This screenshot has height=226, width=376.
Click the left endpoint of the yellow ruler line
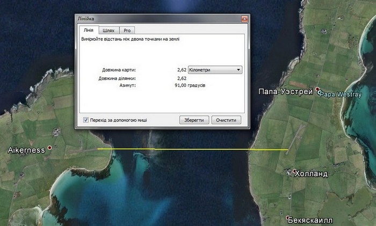(x=98, y=149)
